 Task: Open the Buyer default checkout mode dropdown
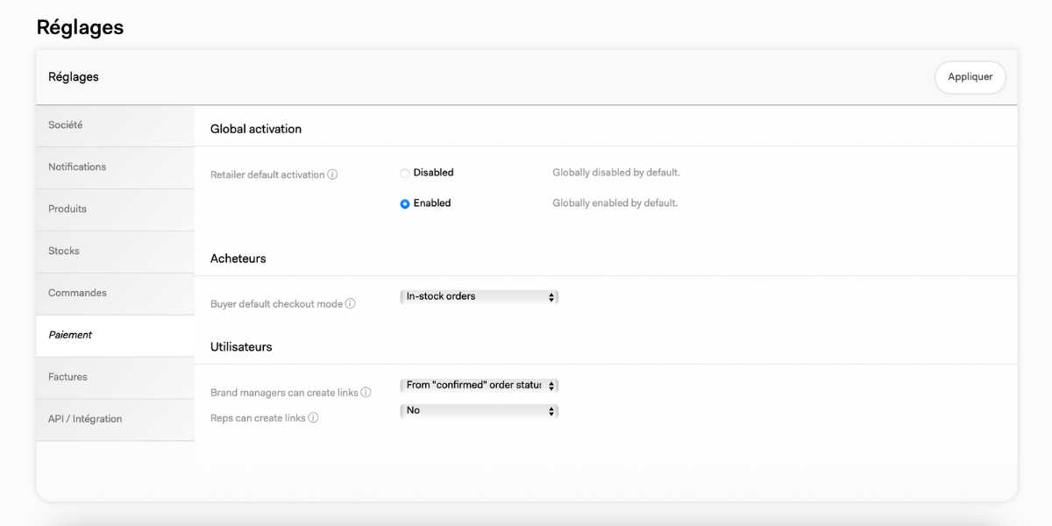coord(479,297)
